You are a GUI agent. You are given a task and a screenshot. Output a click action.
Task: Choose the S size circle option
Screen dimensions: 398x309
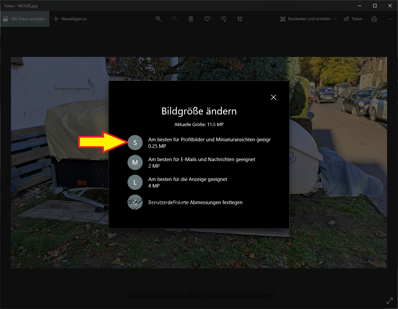135,143
